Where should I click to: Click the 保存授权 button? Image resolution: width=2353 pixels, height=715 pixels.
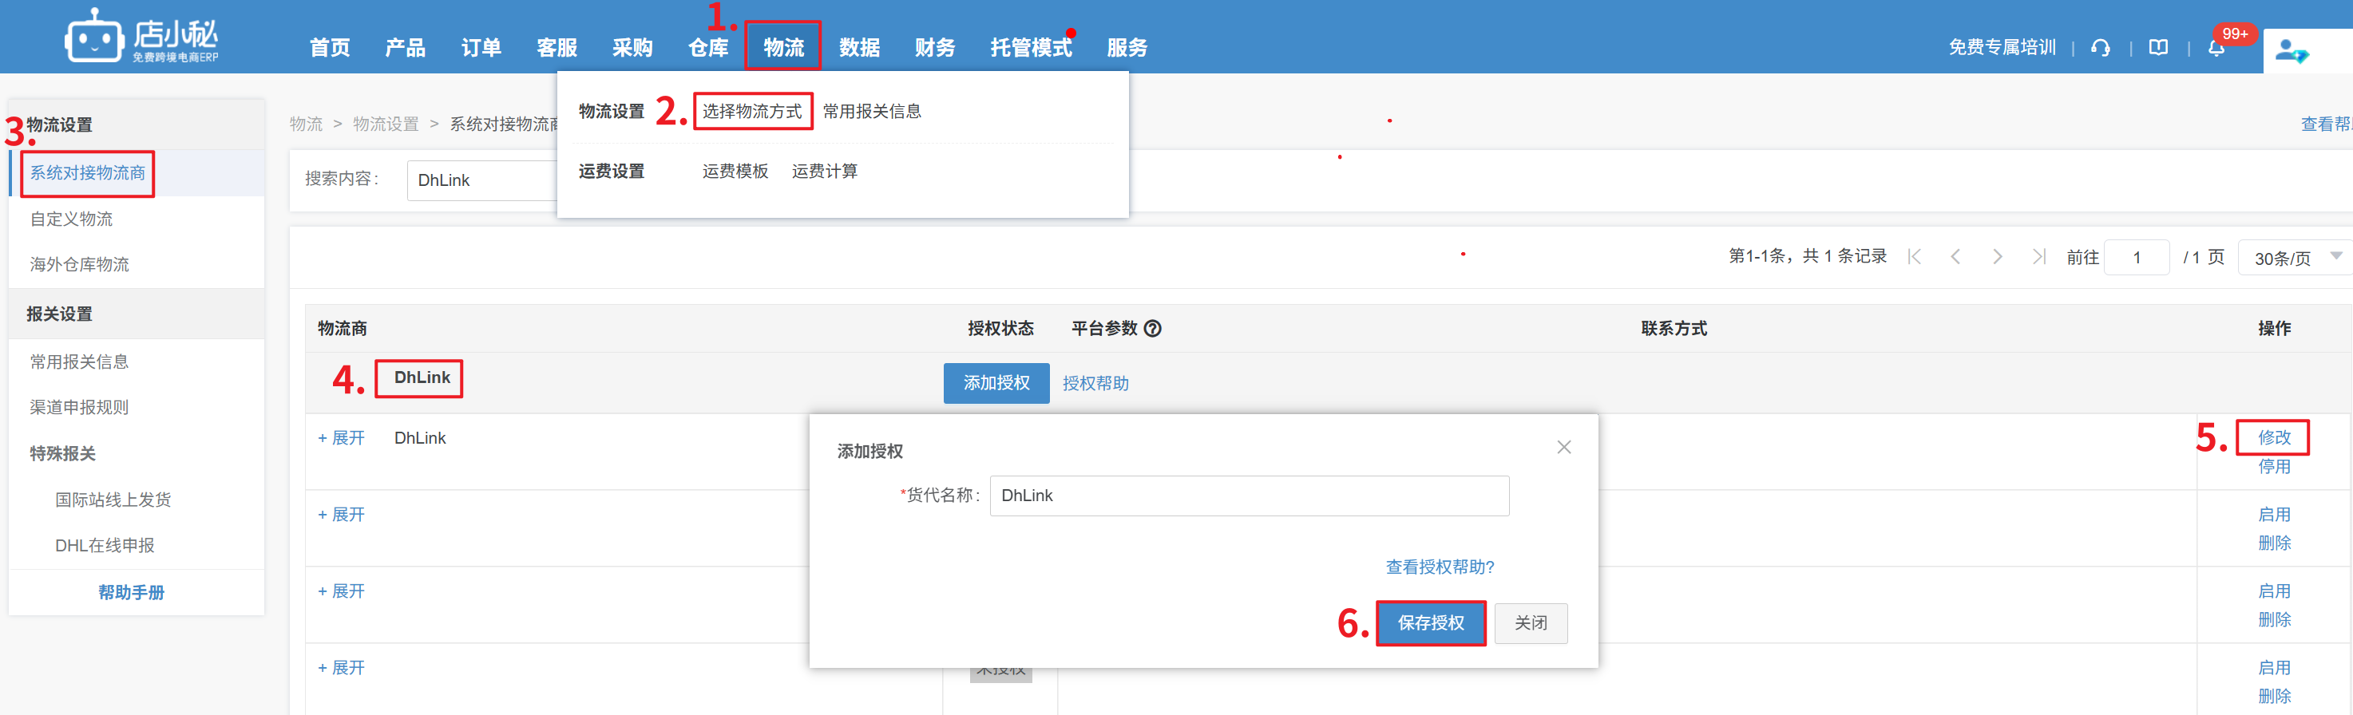tap(1431, 622)
